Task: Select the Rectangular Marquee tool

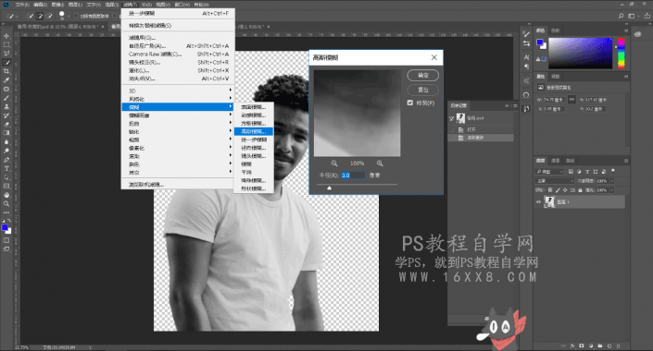Action: pyautogui.click(x=6, y=45)
